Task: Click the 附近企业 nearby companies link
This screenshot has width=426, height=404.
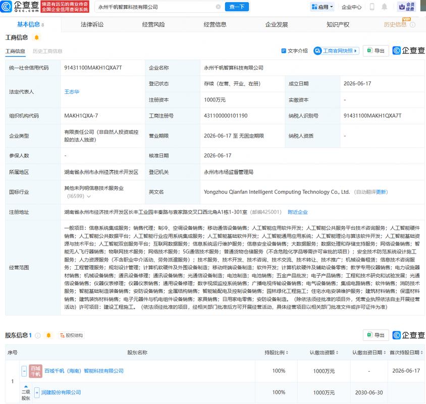Action: click(298, 212)
